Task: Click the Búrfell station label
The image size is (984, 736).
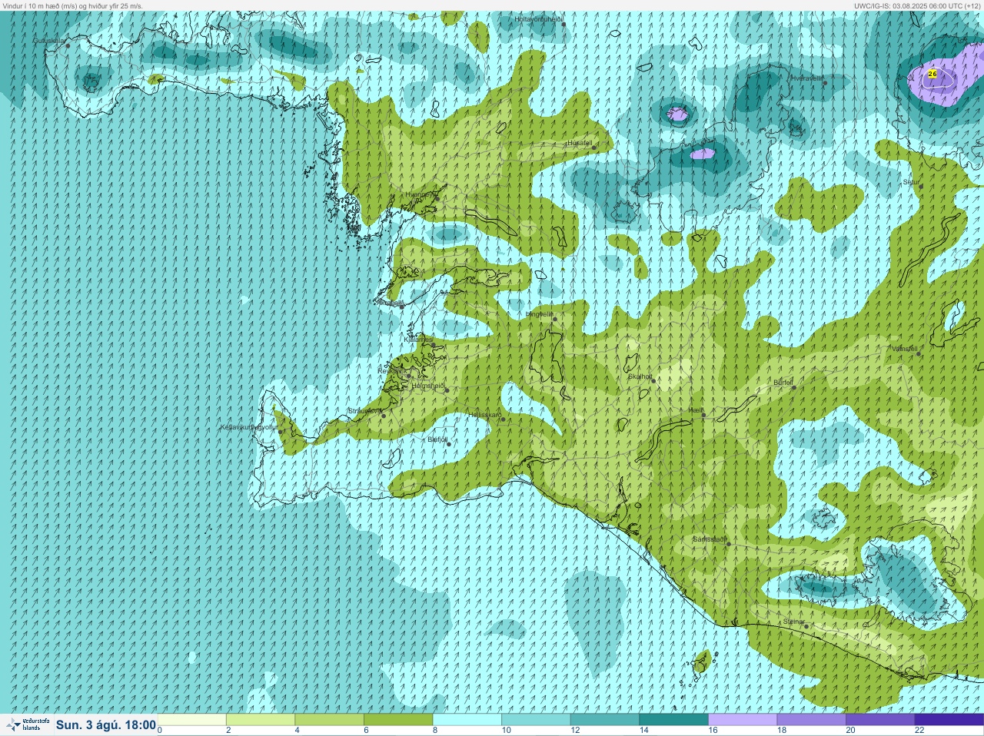Action: (783, 383)
